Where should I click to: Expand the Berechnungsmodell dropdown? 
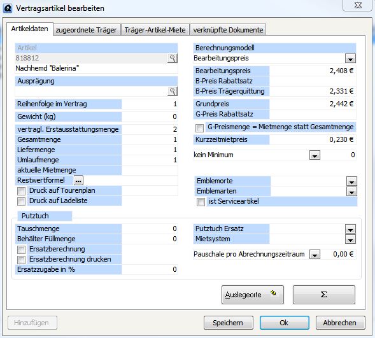(x=350, y=59)
